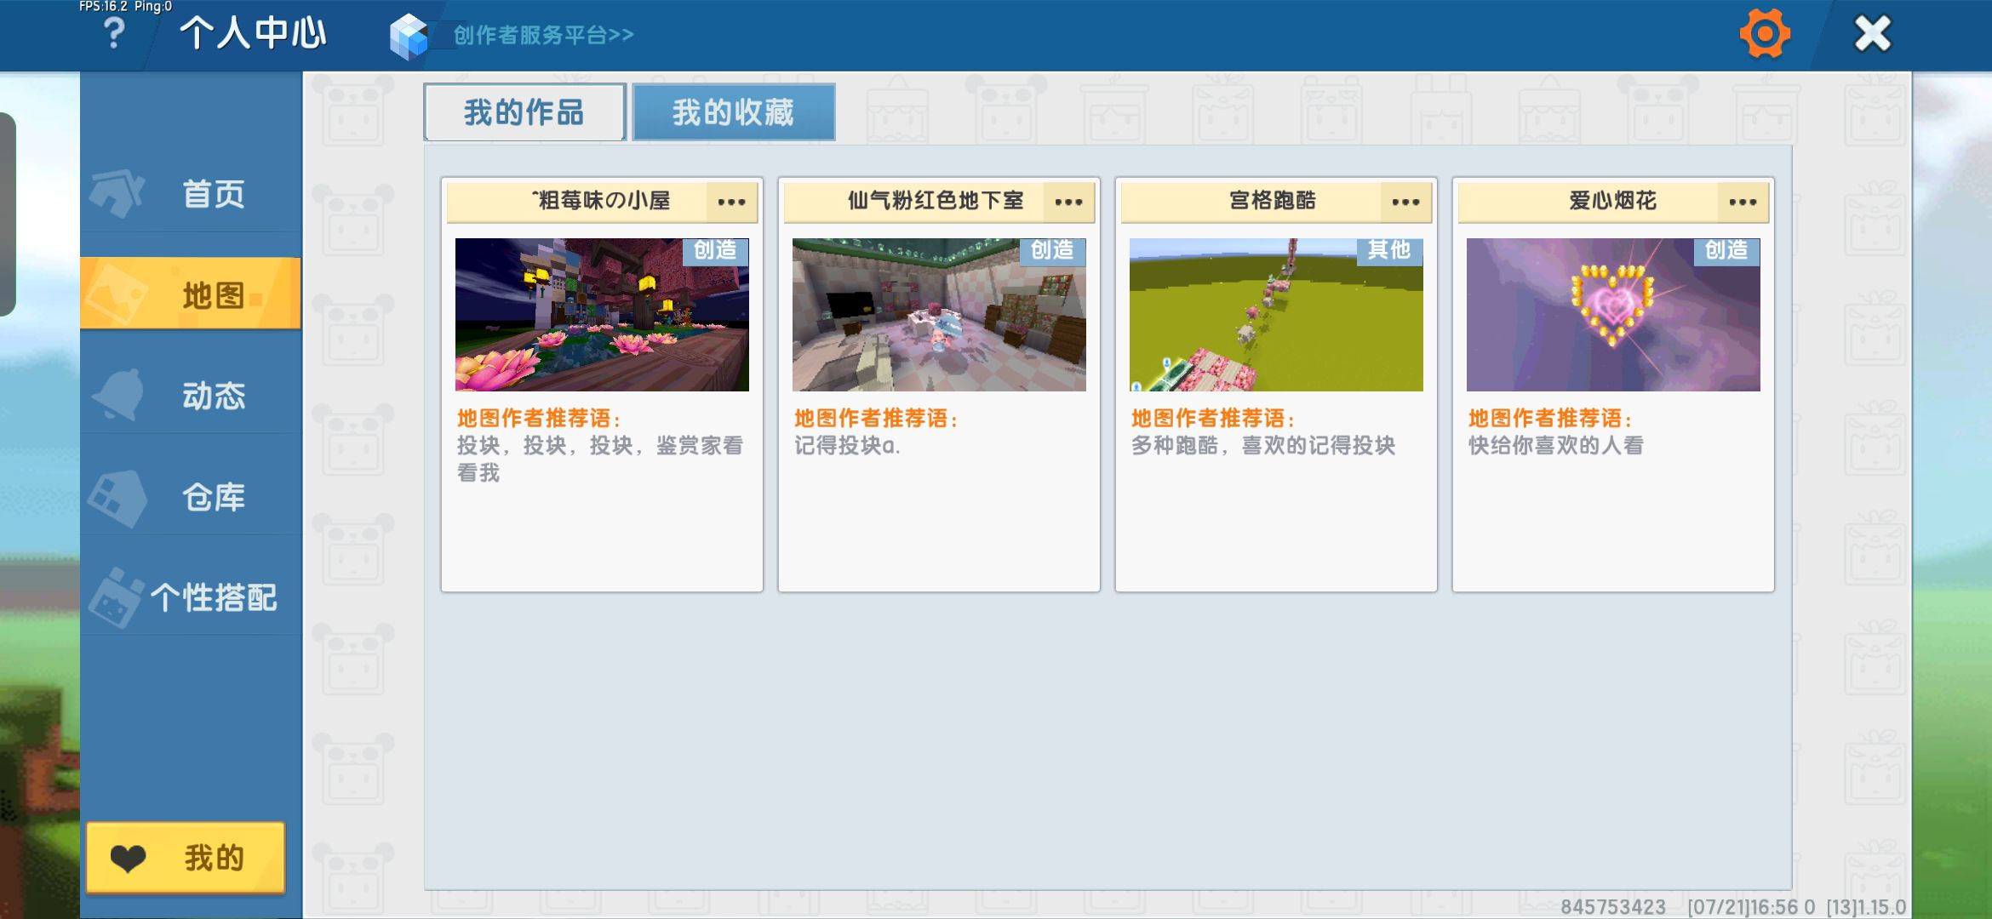The image size is (1992, 919).
Task: Expand options menu for 仙气粉红色地下室
Action: click(x=1068, y=202)
